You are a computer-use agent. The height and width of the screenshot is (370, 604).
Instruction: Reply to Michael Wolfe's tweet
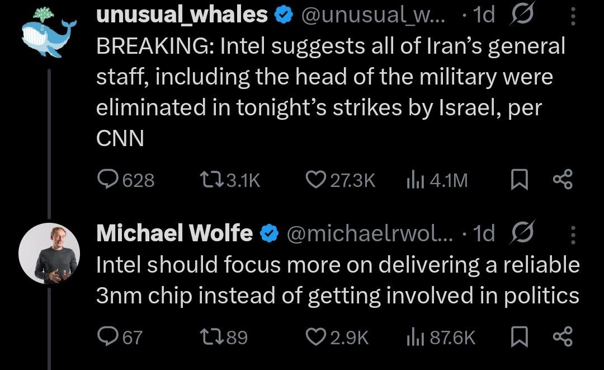(x=106, y=337)
